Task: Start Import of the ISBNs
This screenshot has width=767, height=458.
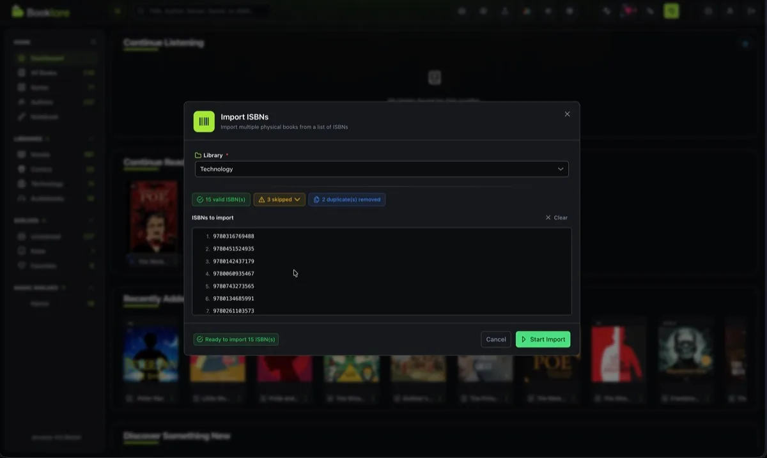Action: click(x=543, y=339)
